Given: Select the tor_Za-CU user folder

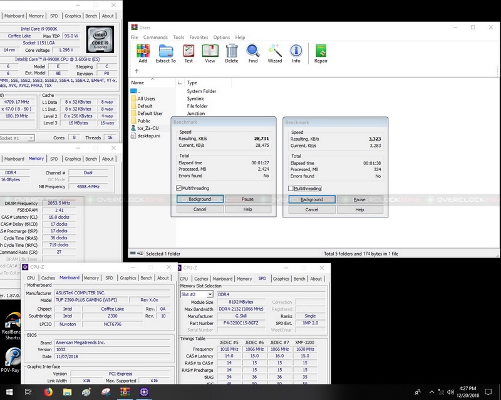Looking at the screenshot, I should [145, 128].
